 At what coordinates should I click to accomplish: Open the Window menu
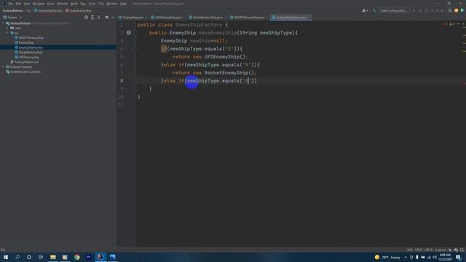pos(112,4)
